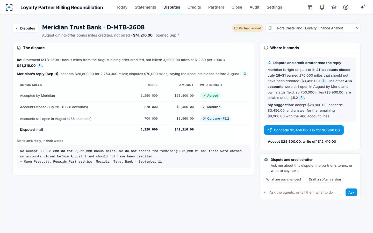The image size is (373, 233).
Task: Open the Nora Castellano role dropdown
Action: 313,28
